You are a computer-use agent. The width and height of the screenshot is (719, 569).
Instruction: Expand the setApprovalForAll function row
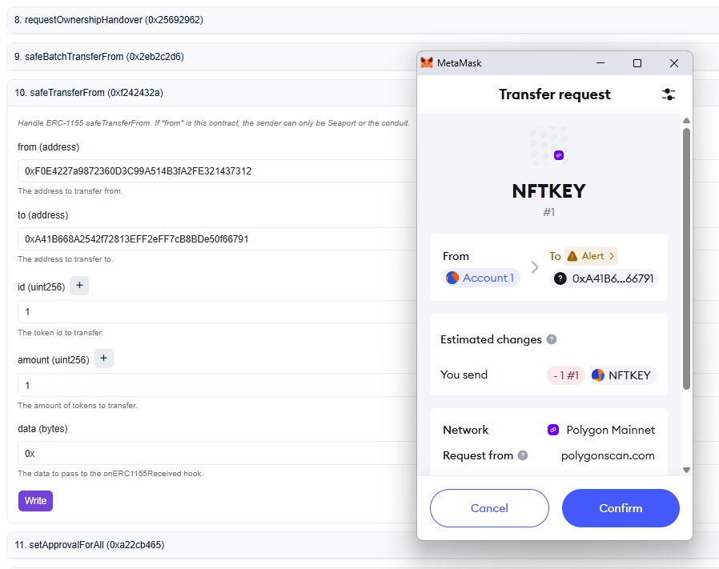(208, 545)
